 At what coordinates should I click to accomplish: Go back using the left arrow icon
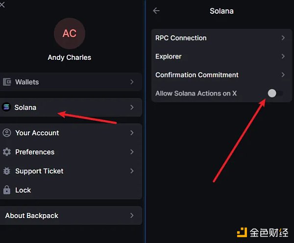pyautogui.click(x=156, y=11)
